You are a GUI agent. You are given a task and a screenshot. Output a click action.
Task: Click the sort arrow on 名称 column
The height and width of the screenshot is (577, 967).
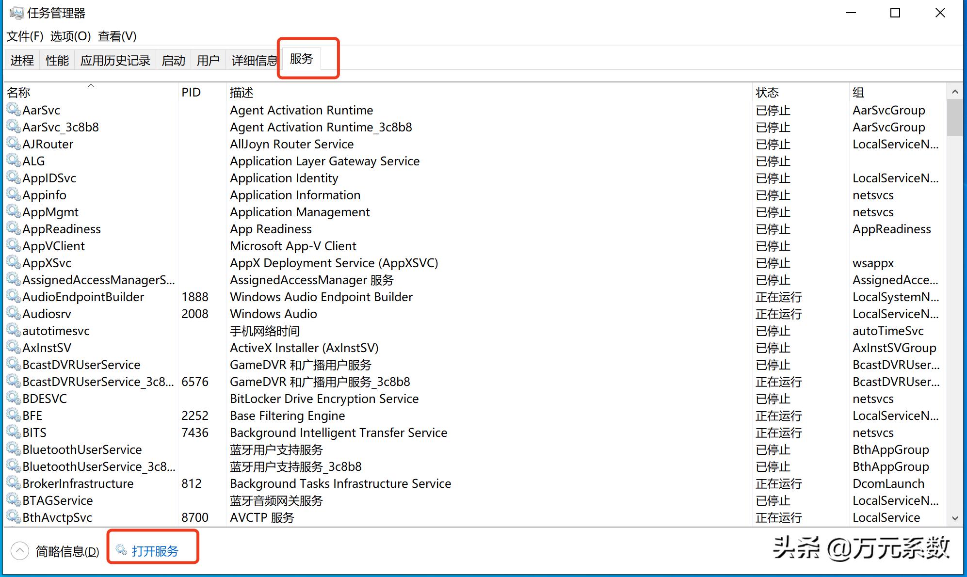(90, 86)
